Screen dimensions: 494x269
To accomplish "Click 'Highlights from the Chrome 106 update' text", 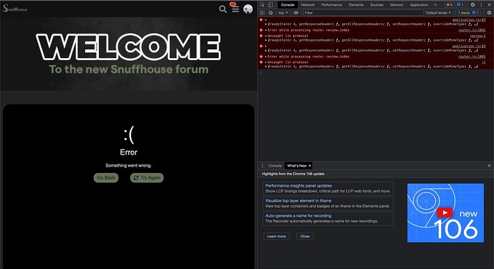I will (293, 174).
